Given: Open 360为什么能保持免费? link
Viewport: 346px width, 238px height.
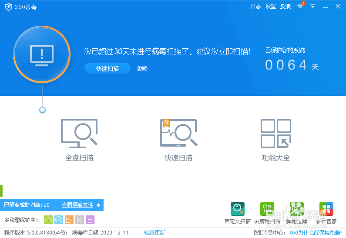Looking at the screenshot, I should [316, 233].
